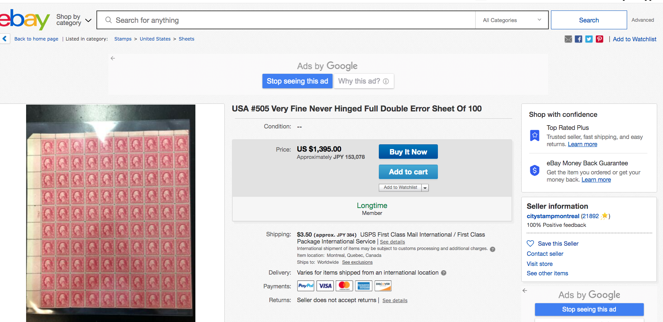Screen dimensions: 663x322
Task: Go to Stamps category breadcrumb
Action: coord(123,39)
